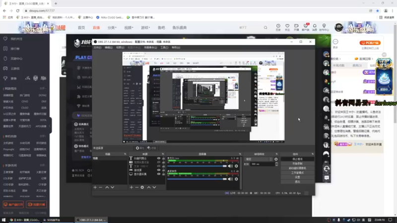Viewport: 397px width, 223px height.
Task: Reload page with Chrome refresh icon
Action: coord(18,10)
